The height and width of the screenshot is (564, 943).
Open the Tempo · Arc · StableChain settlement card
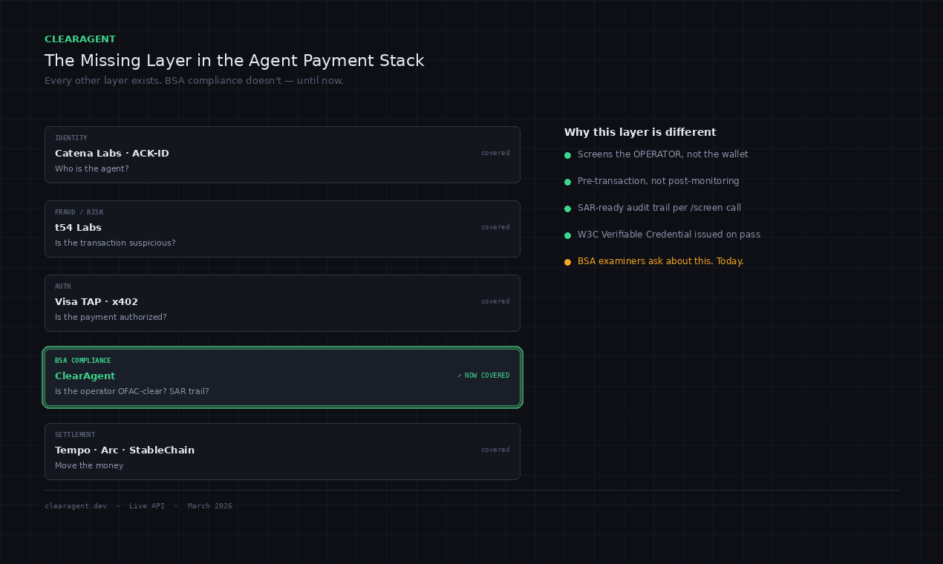282,451
